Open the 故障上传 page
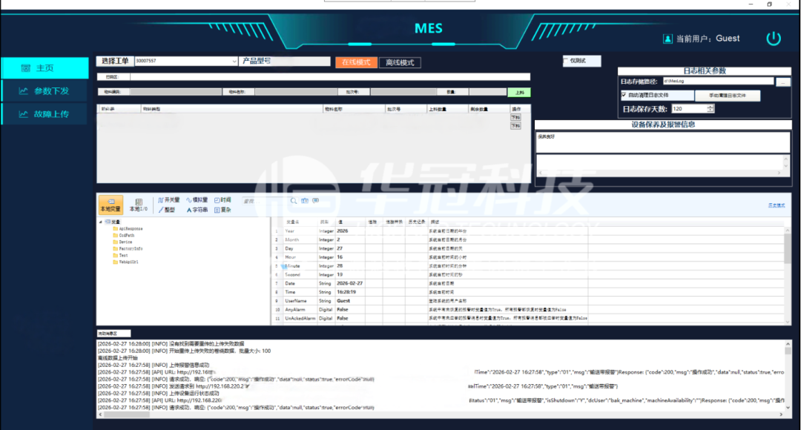 (44, 114)
